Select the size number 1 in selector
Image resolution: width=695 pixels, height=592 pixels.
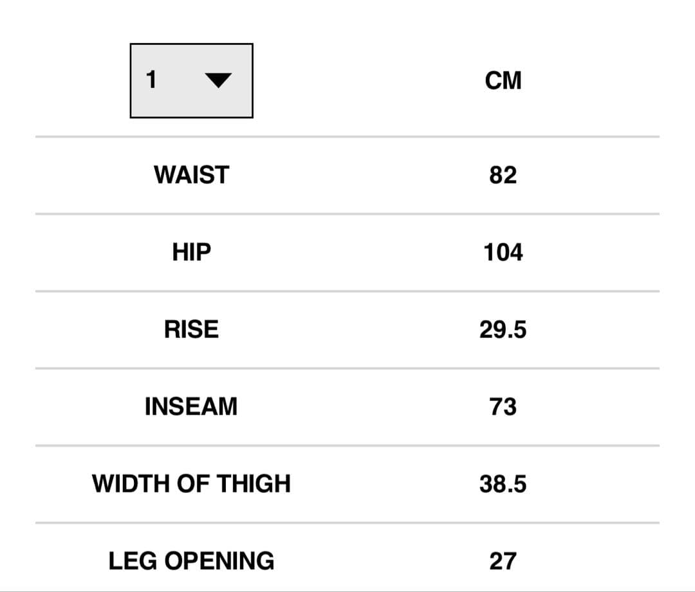(x=152, y=80)
